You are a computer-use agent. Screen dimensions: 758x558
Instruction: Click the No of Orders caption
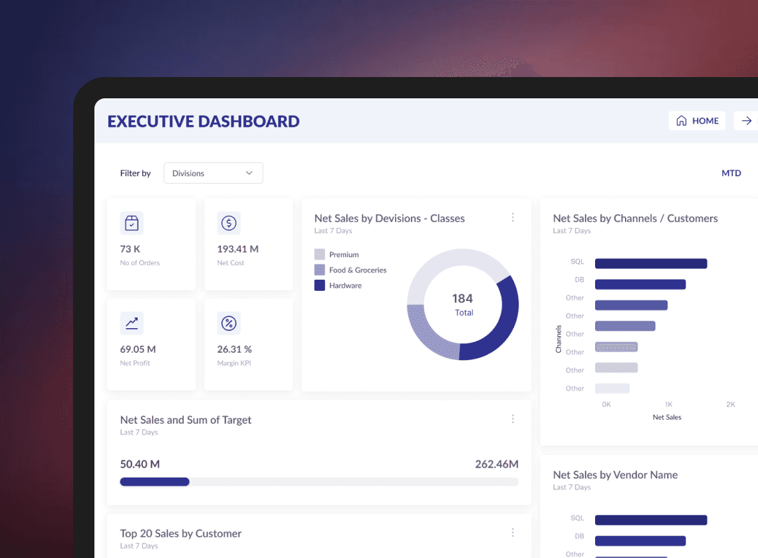click(x=140, y=262)
